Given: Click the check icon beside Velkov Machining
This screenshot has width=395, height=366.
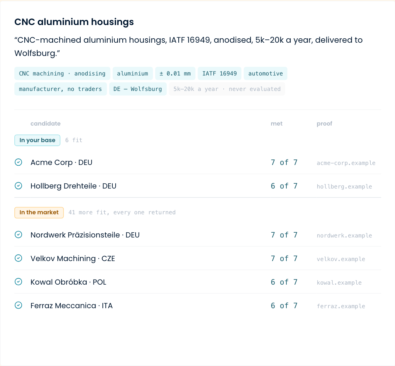Looking at the screenshot, I should 18,258.
